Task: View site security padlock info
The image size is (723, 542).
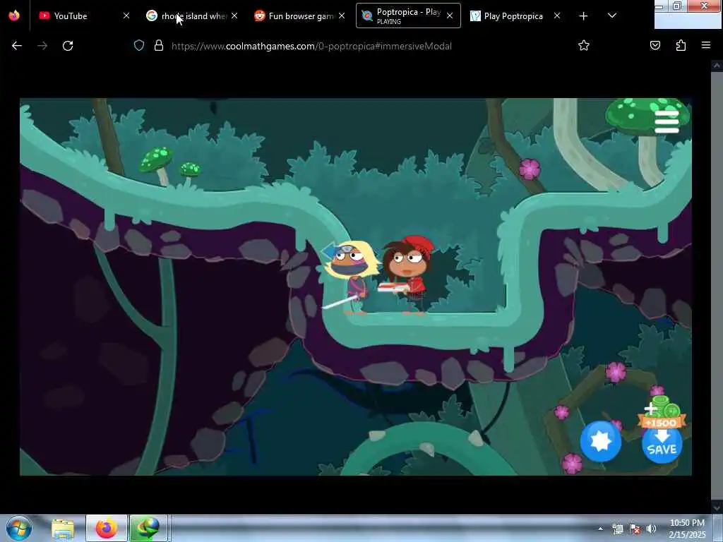Action: 159,46
